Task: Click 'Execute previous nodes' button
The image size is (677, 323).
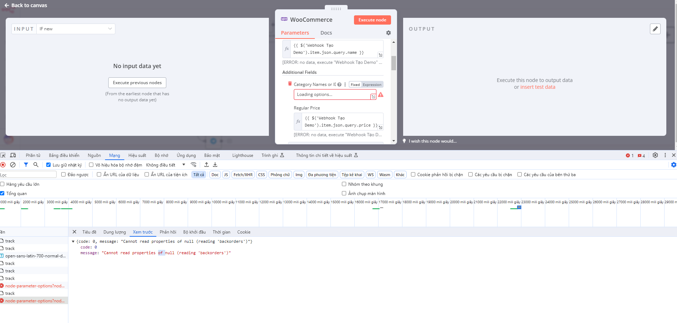Action: point(137,83)
